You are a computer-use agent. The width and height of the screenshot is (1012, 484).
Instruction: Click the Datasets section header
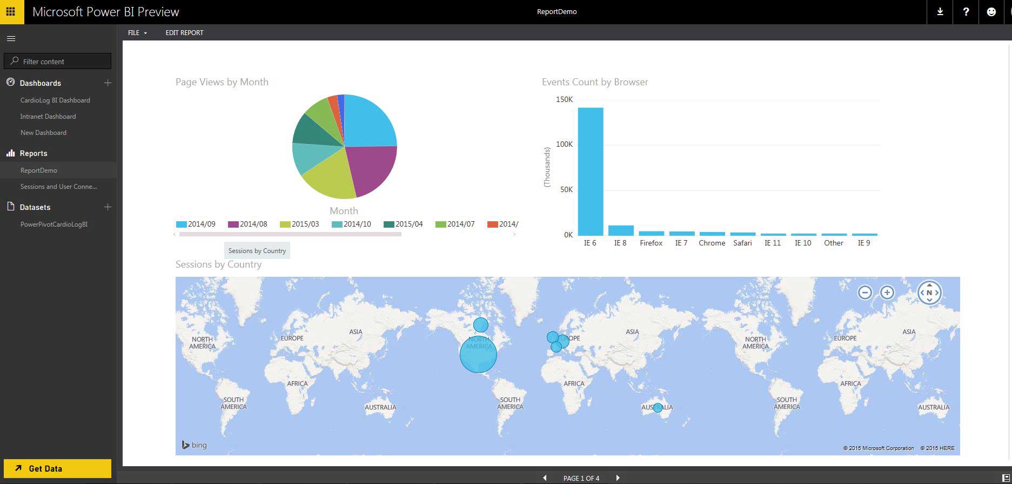35,207
